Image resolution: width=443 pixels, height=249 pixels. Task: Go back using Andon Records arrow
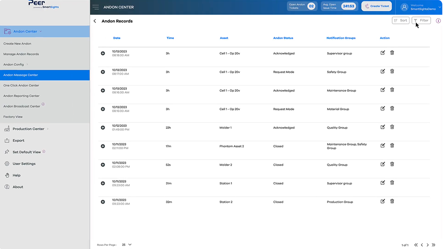coord(95,21)
